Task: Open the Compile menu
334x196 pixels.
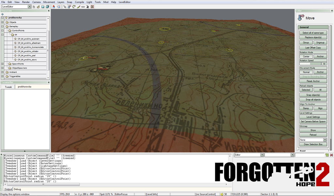Action: (x=79, y=2)
